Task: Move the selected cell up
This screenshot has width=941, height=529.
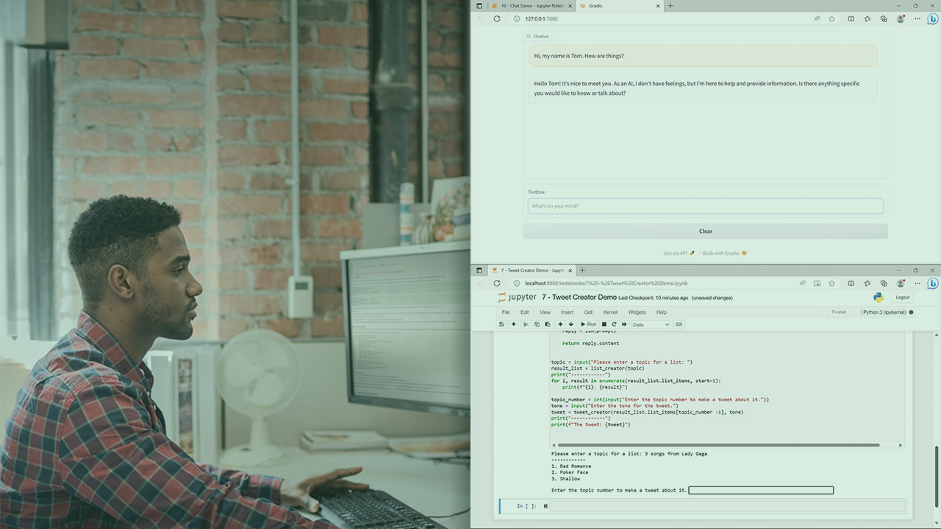Action: click(x=560, y=324)
